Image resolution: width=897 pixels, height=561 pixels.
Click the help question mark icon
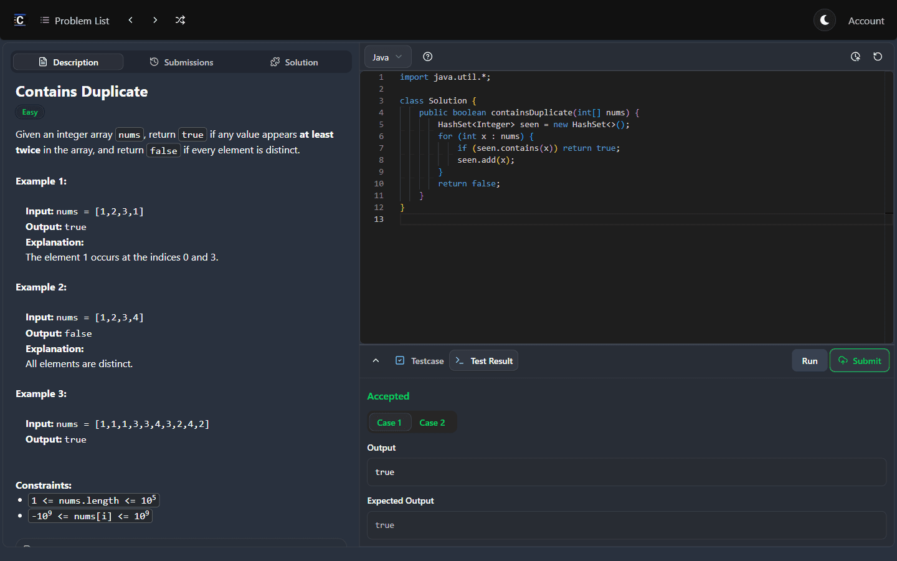[x=427, y=57]
